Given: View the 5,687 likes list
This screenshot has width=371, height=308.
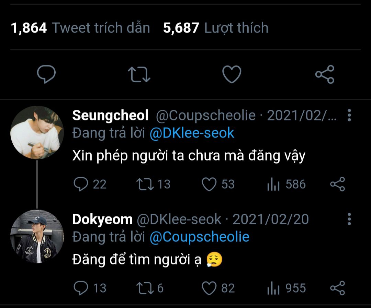Looking at the screenshot, I should (215, 28).
